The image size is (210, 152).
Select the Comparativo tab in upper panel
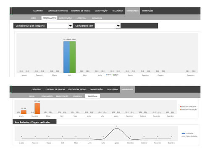click(x=49, y=18)
